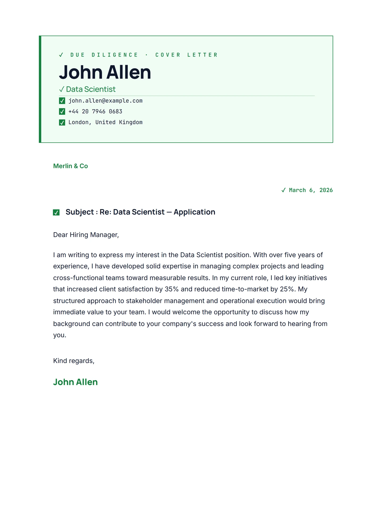Click the green checkbox beside London, United Kingdom

pyautogui.click(x=62, y=122)
